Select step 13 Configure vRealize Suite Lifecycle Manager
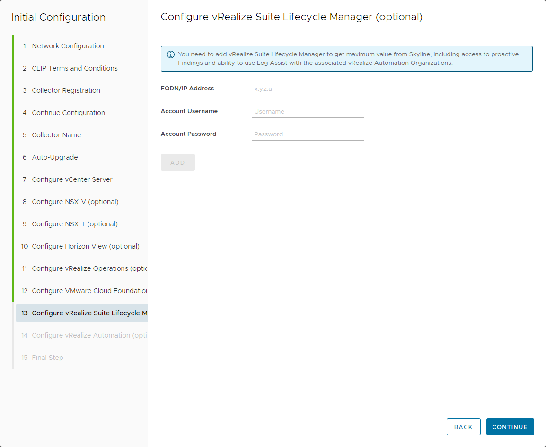546x447 pixels. click(x=82, y=313)
